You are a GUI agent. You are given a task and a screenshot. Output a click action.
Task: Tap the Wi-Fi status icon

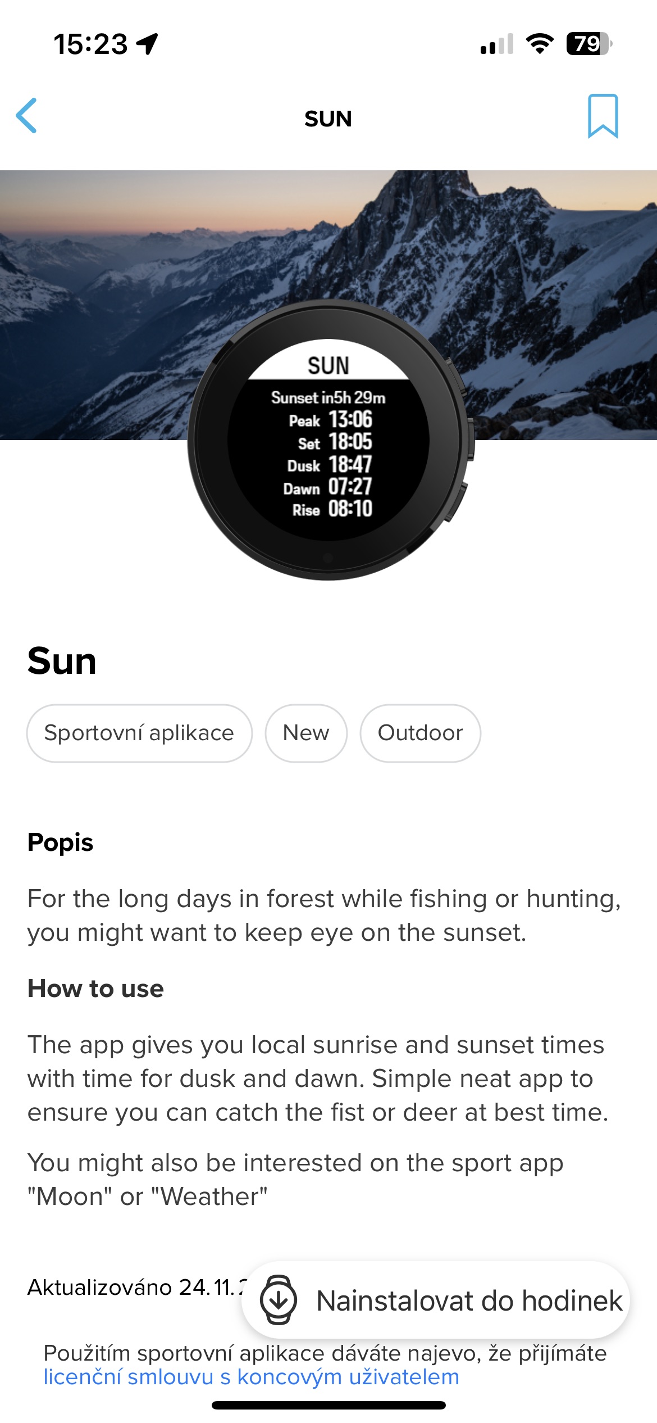539,43
